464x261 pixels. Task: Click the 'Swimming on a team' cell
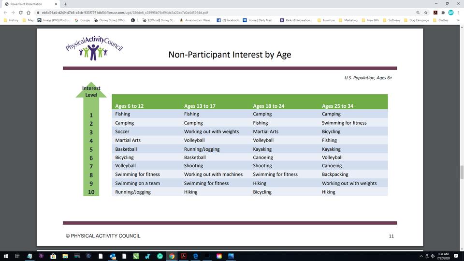pyautogui.click(x=138, y=183)
